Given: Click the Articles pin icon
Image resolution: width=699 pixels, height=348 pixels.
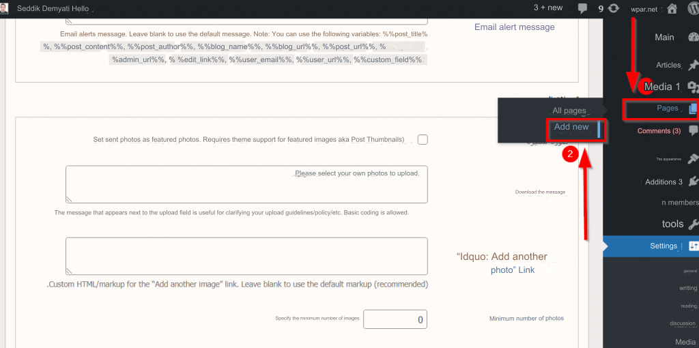Looking at the screenshot, I should coord(693,65).
